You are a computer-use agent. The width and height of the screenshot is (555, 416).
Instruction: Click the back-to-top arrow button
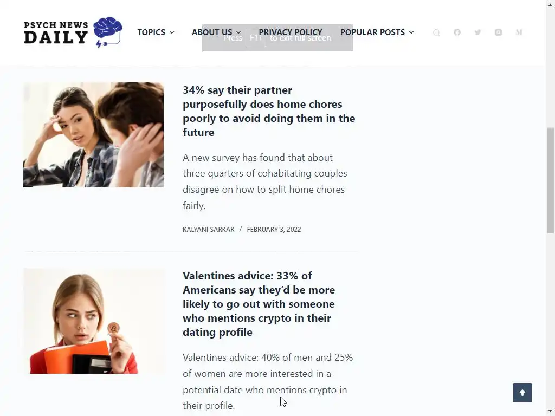[522, 392]
